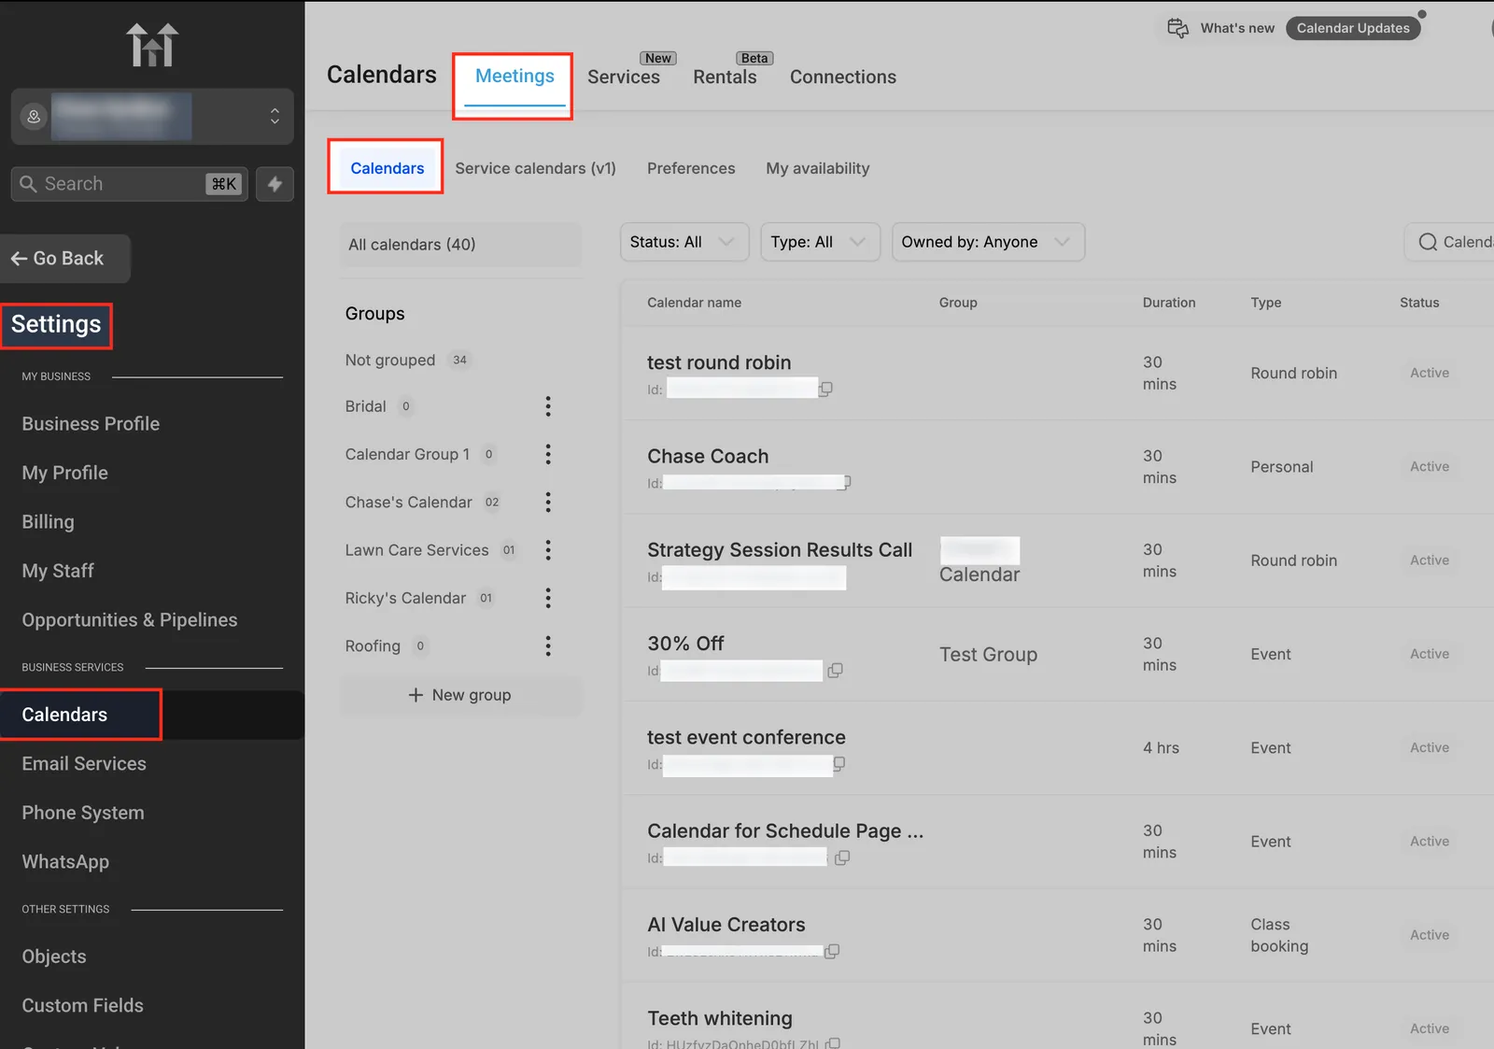Screen dimensions: 1494x1049
Task: Select the Calendars sub-tab
Action: 387,168
